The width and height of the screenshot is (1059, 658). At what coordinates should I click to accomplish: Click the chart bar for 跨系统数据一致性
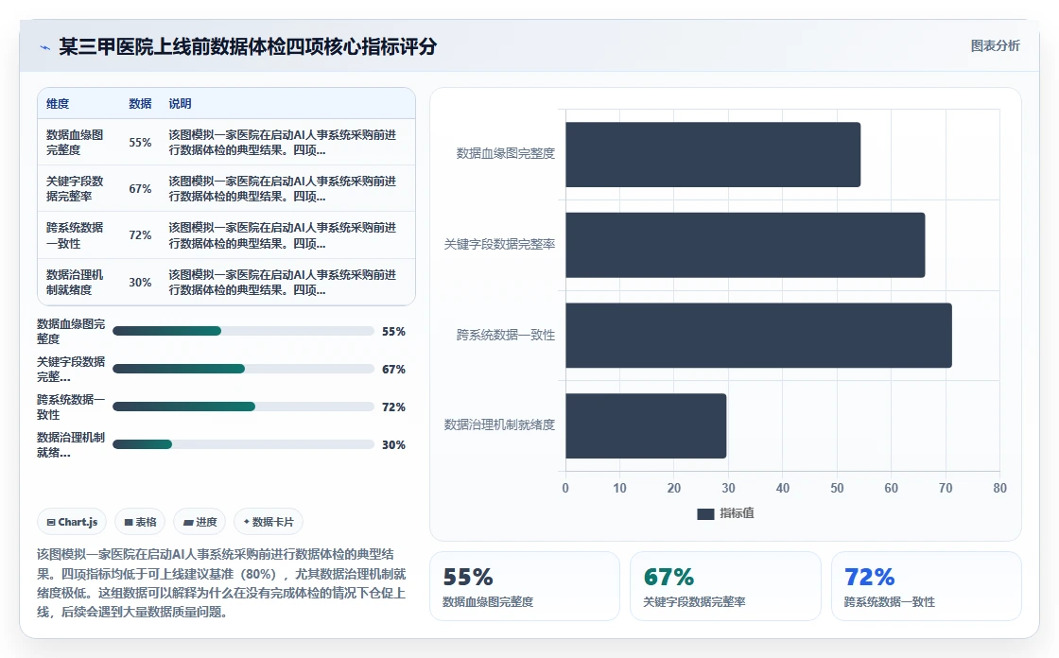point(759,336)
